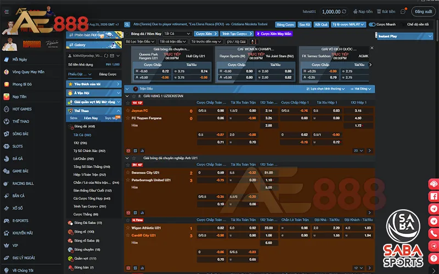Expand the Instant Play panel
This screenshot has height=274, width=439.
[x=405, y=36]
